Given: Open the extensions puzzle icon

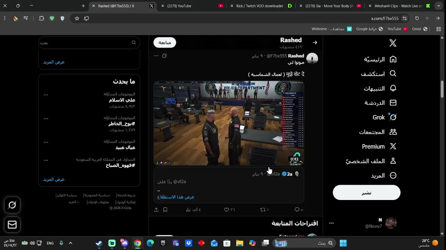Looking at the screenshot, I should coord(41,18).
